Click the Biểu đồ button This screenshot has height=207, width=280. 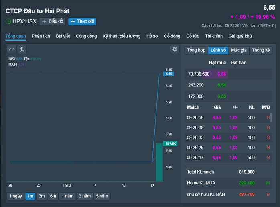point(52,21)
